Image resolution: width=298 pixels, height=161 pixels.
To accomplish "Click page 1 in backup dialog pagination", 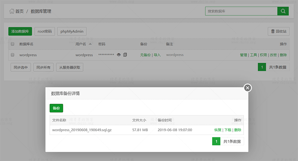I will pos(216,141).
